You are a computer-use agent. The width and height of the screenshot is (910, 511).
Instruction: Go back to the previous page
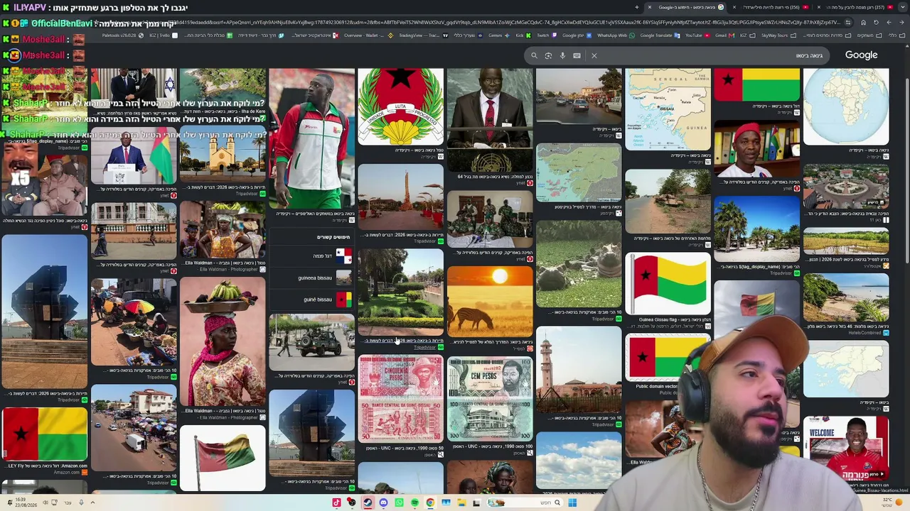tap(901, 22)
